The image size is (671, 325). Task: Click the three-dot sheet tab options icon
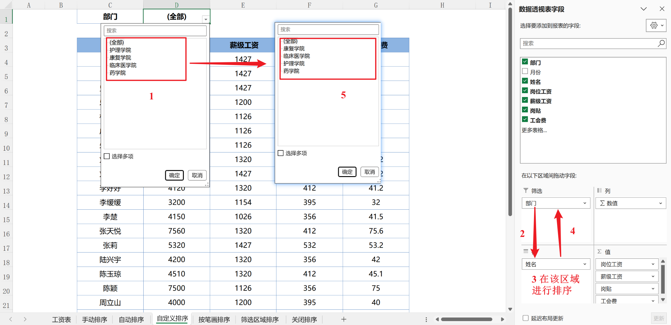pos(426,320)
